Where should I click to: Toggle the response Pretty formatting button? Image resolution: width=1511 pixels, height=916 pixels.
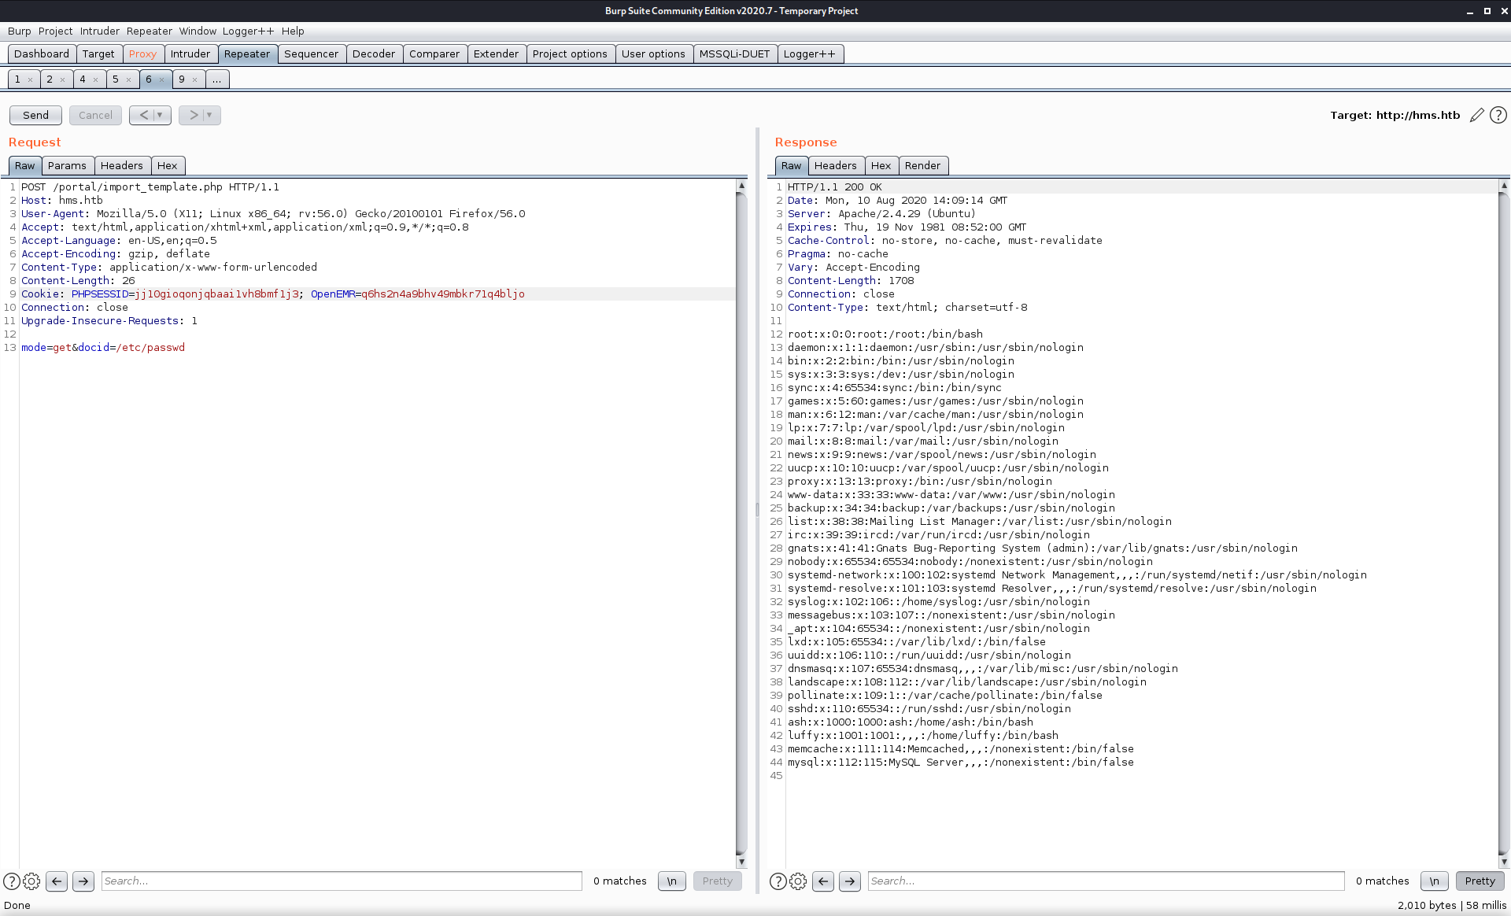(1480, 881)
